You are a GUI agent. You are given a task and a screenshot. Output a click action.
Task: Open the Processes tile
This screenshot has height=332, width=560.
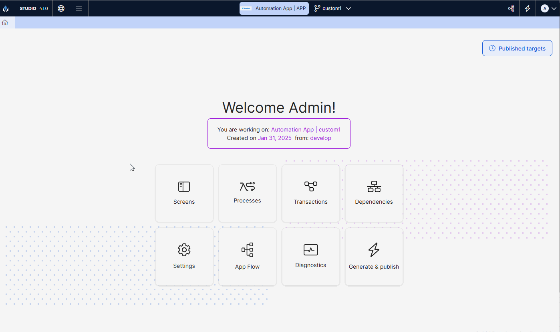[x=248, y=193]
